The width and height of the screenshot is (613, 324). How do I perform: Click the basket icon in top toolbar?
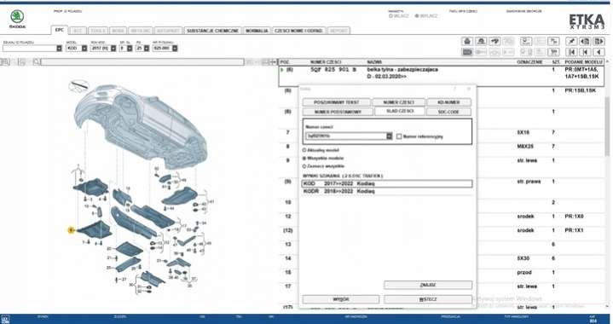click(467, 41)
